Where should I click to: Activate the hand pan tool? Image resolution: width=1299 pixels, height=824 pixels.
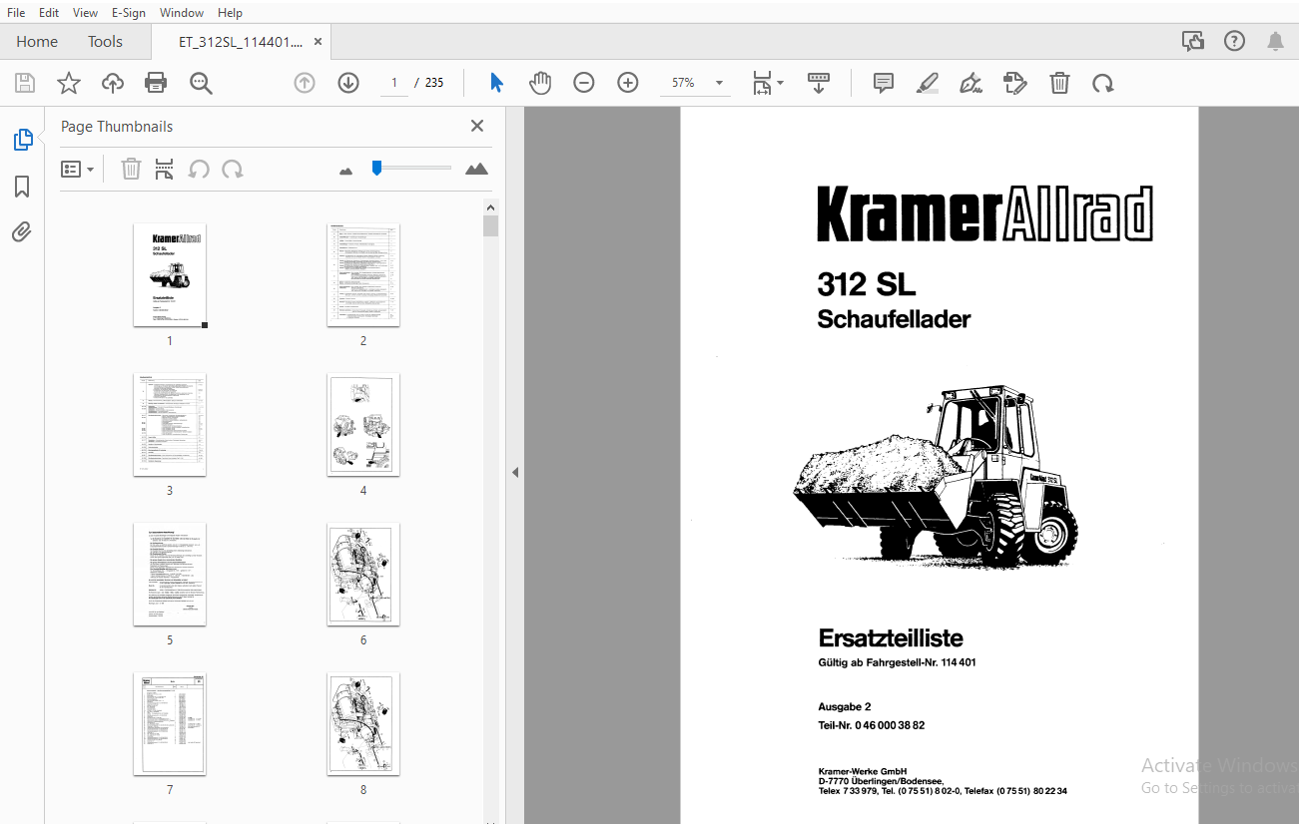pos(540,83)
